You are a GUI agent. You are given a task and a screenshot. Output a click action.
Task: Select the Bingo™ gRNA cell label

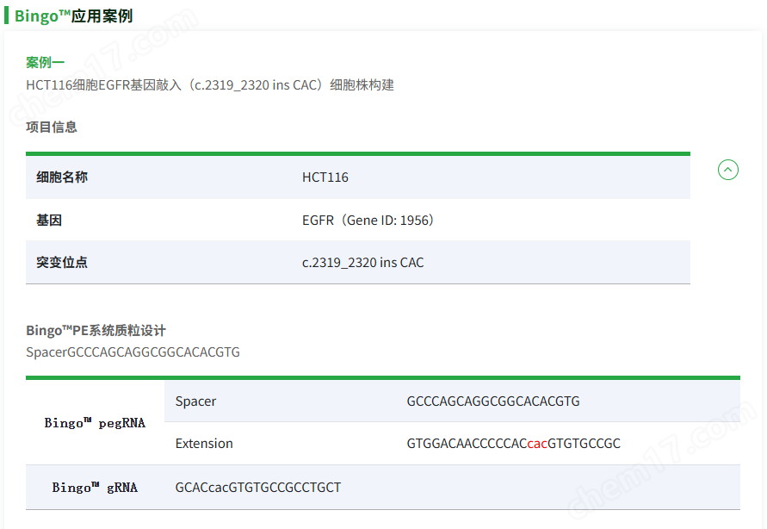point(95,488)
